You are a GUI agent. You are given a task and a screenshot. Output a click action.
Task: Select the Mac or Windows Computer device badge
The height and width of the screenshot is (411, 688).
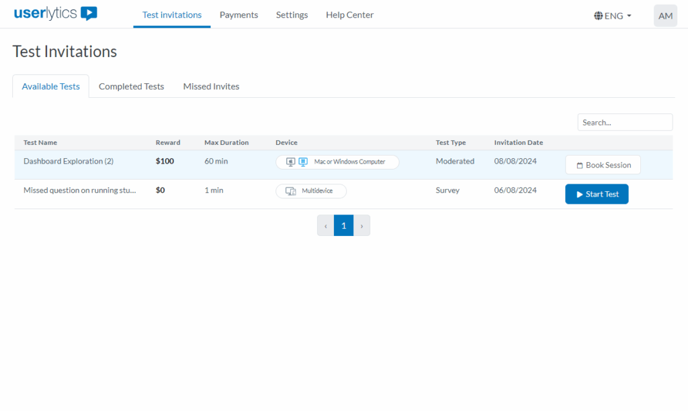[337, 162]
